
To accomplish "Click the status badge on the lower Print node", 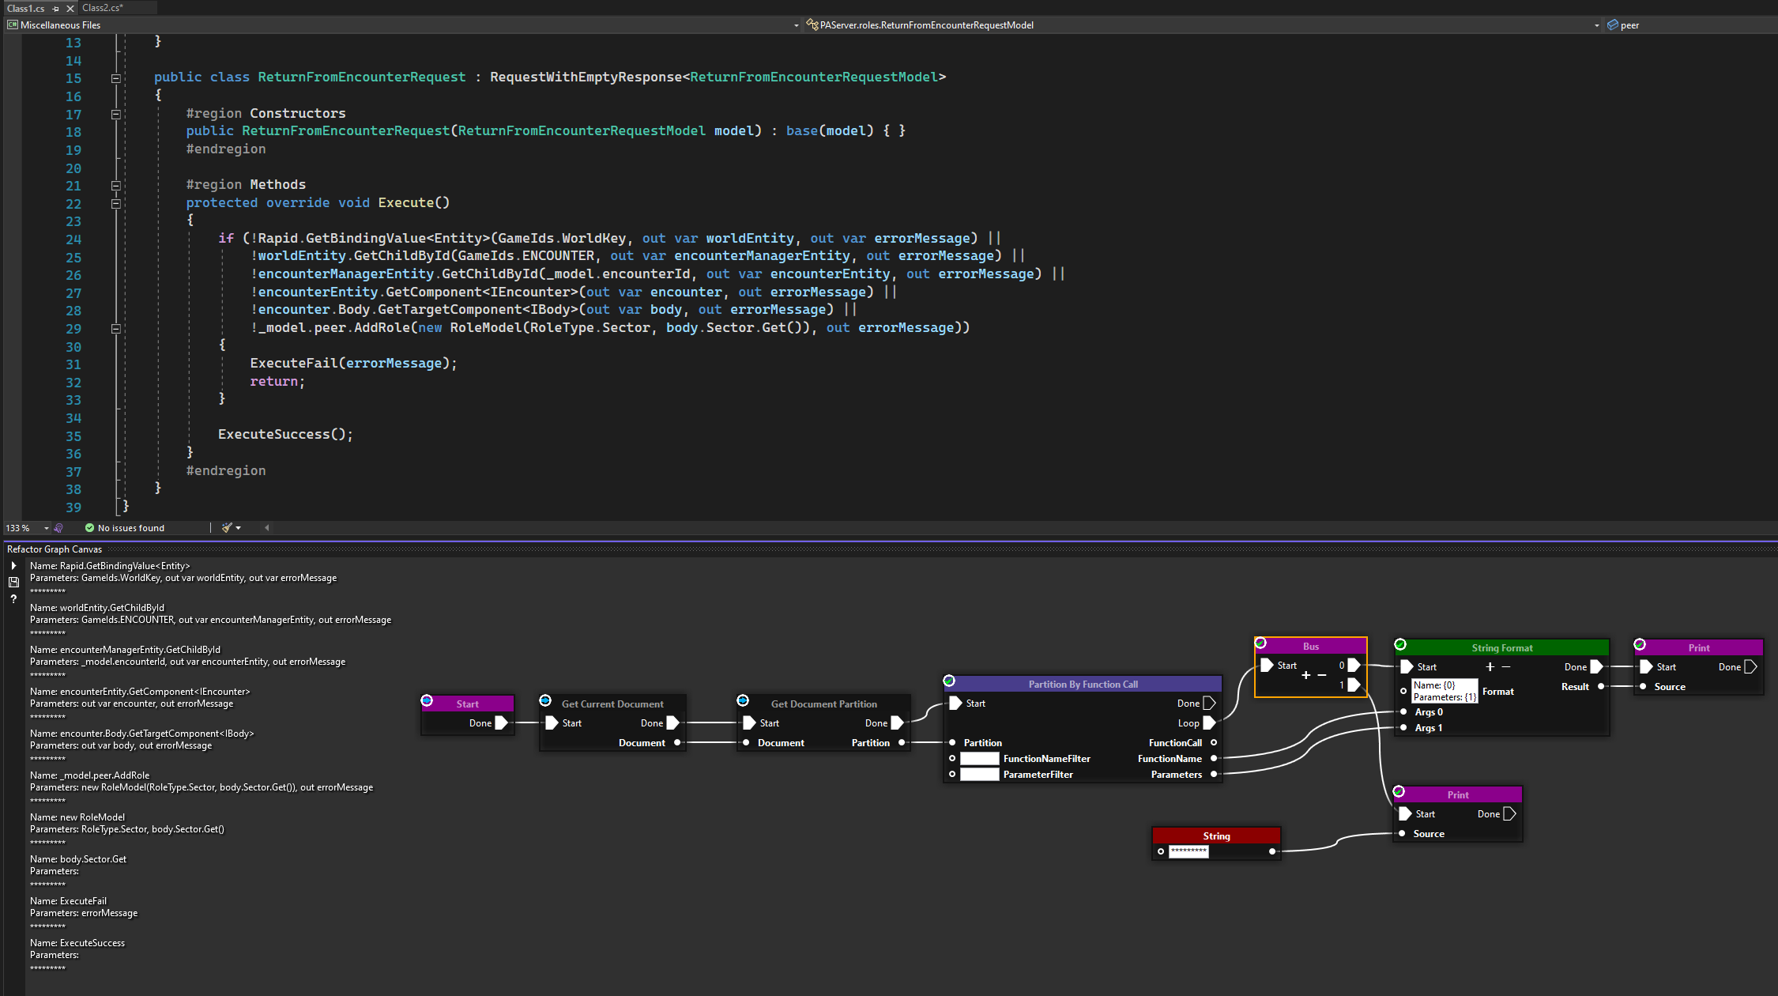I will pyautogui.click(x=1399, y=791).
